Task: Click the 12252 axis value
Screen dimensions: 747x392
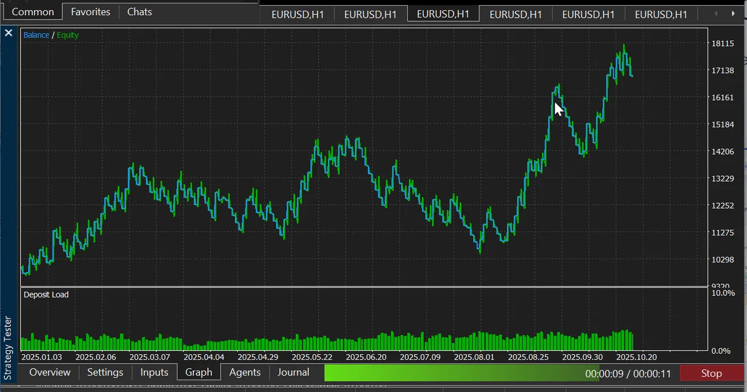Action: (722, 206)
